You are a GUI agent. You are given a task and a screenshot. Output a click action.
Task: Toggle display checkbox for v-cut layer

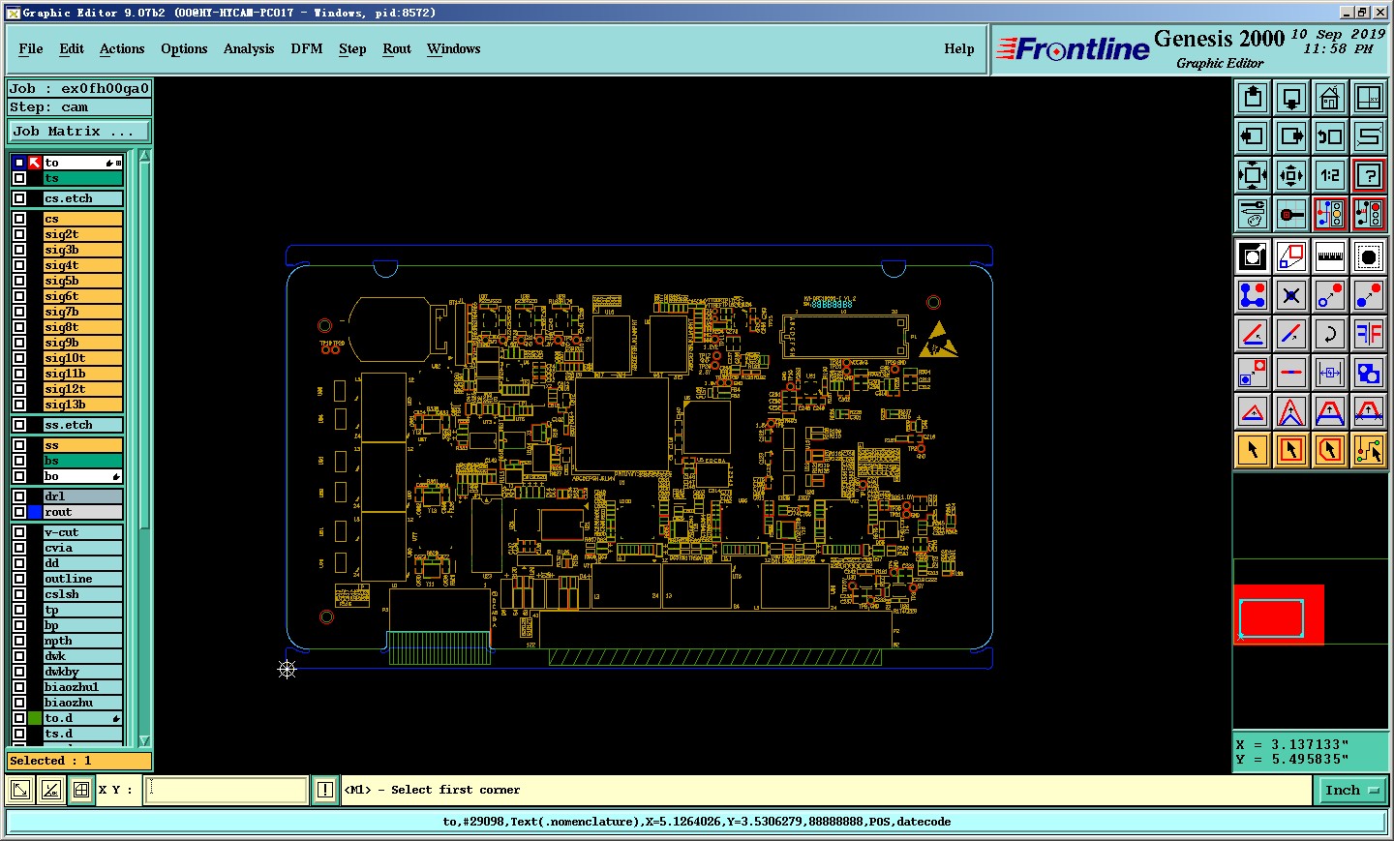point(19,532)
